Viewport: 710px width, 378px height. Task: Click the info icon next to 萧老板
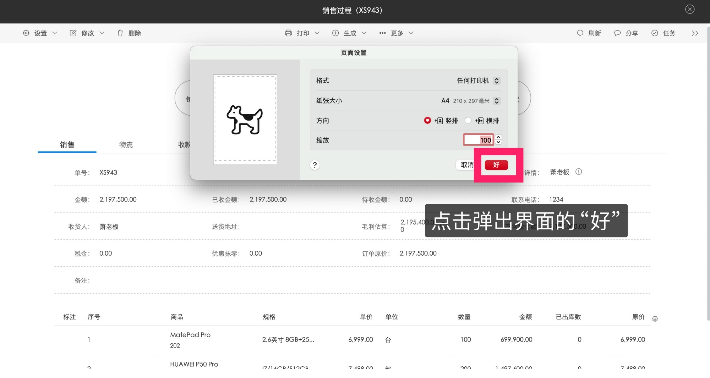[x=579, y=172]
